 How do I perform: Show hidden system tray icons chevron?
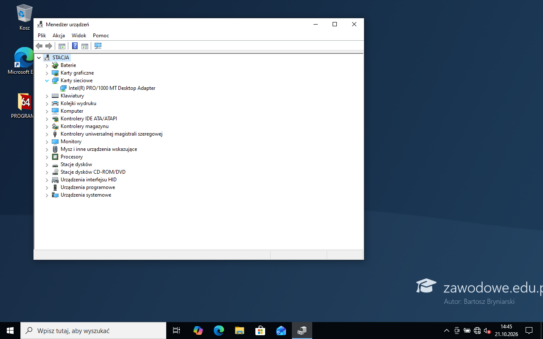click(x=446, y=331)
